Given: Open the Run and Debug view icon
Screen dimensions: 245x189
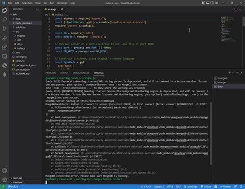Looking at the screenshot, I should pos(5,38).
